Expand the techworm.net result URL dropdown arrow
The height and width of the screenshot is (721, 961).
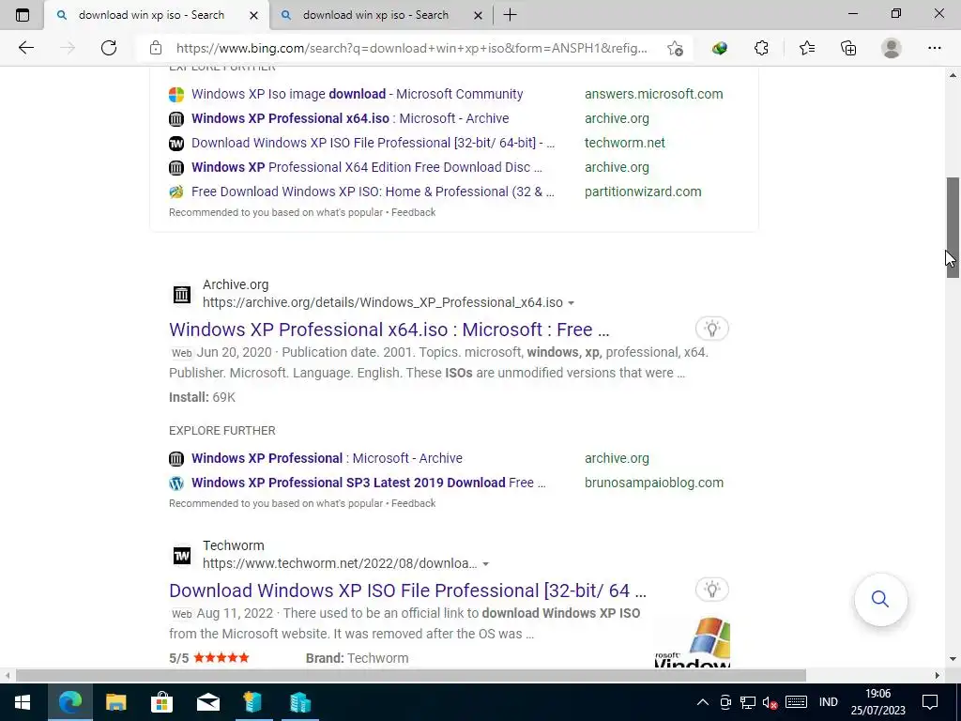coord(485,564)
